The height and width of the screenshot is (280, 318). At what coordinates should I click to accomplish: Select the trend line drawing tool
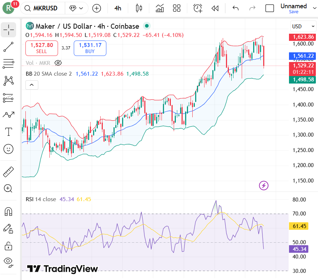click(x=9, y=47)
